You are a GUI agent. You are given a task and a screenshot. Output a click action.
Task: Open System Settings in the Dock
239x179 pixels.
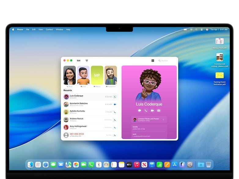tap(190, 165)
